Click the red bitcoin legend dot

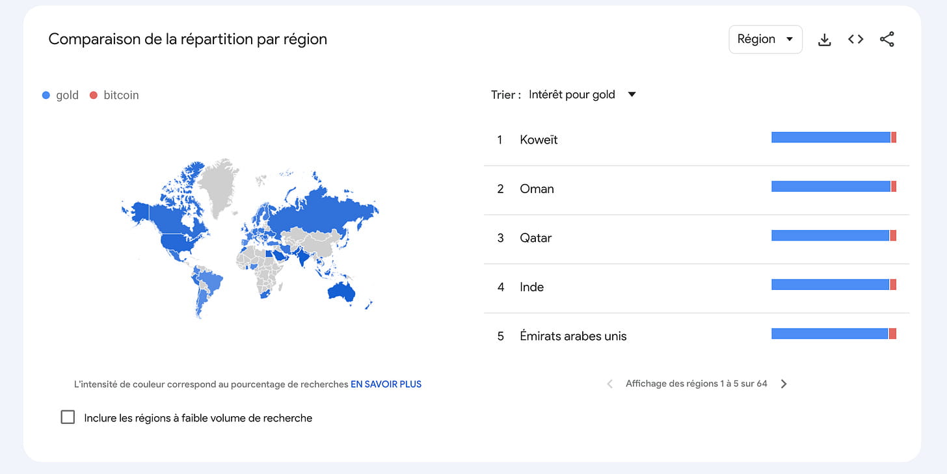click(x=94, y=96)
